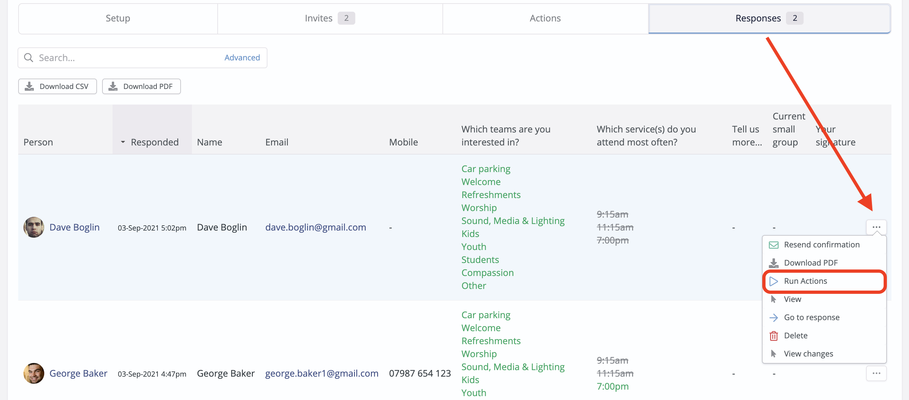The width and height of the screenshot is (909, 400).
Task: Click the Download PDF icon button
Action: pyautogui.click(x=113, y=86)
